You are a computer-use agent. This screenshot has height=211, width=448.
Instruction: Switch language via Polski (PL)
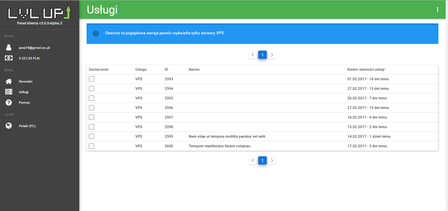click(27, 126)
